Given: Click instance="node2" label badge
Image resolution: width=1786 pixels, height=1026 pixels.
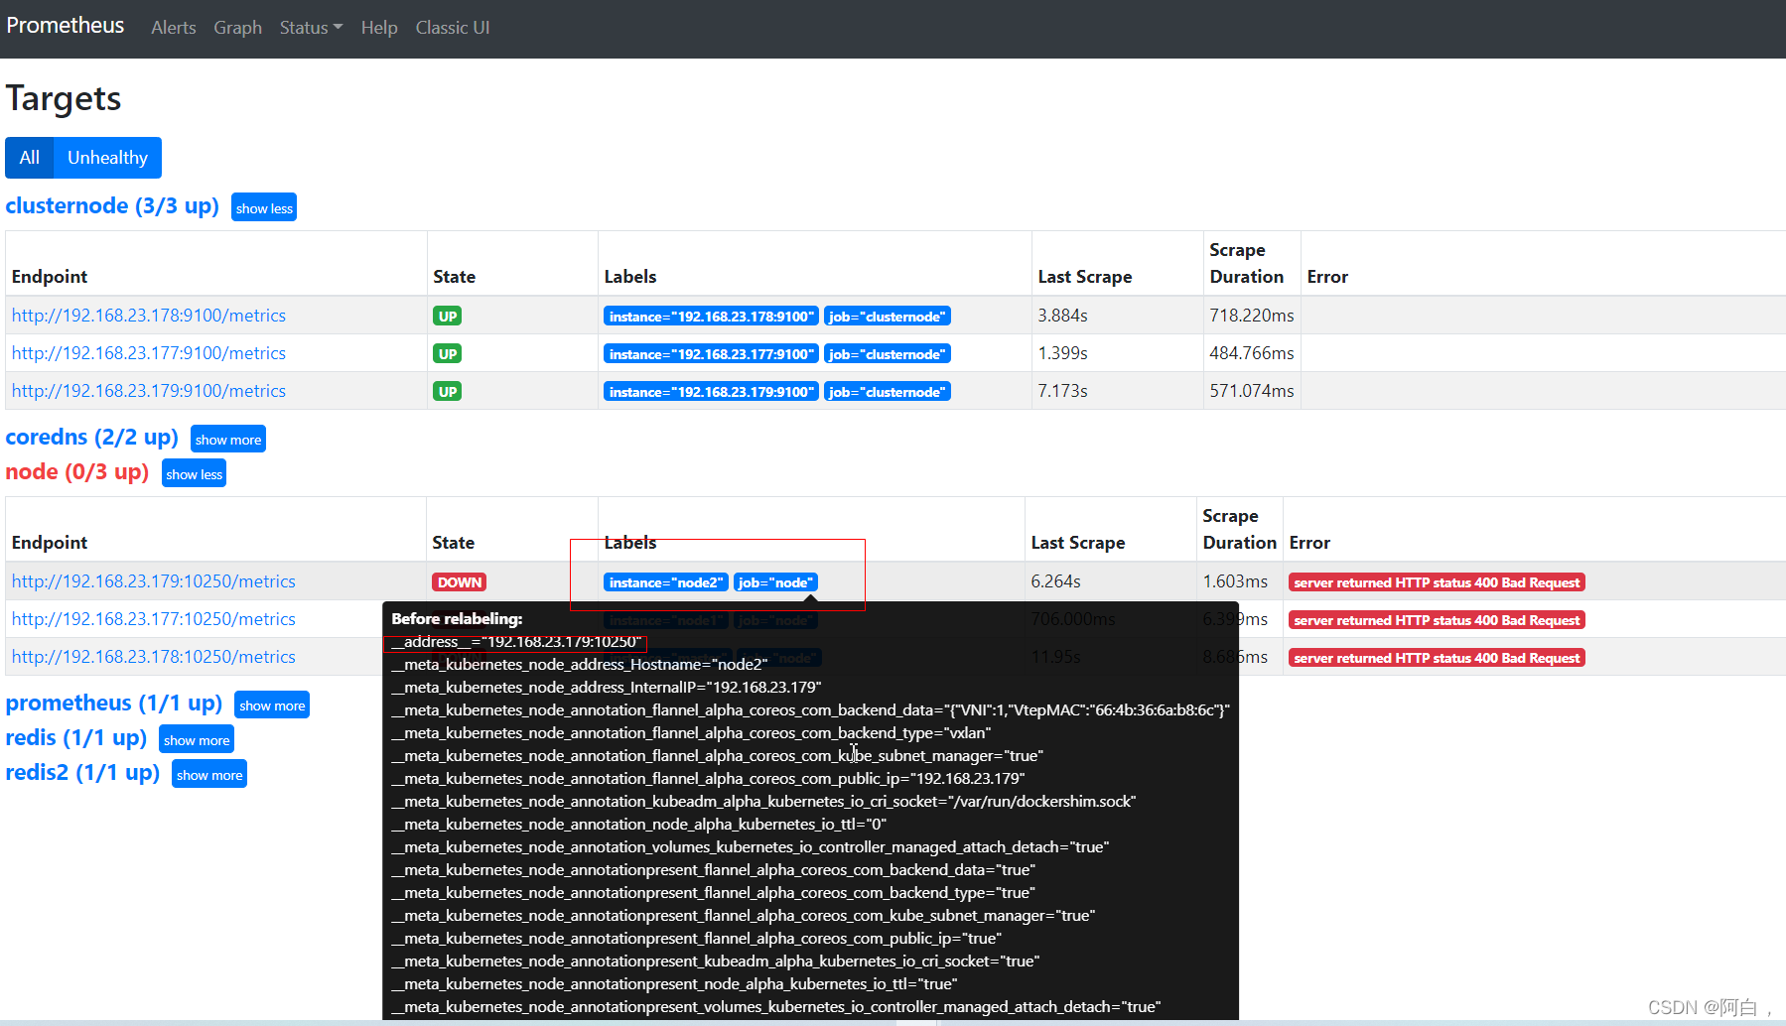Looking at the screenshot, I should point(666,582).
